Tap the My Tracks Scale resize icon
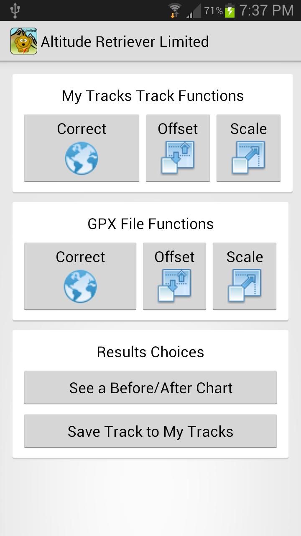This screenshot has height=536, width=301. (248, 157)
